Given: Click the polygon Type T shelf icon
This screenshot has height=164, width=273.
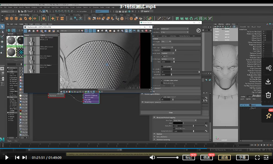Looking at the screenshot, I should tap(57, 18).
